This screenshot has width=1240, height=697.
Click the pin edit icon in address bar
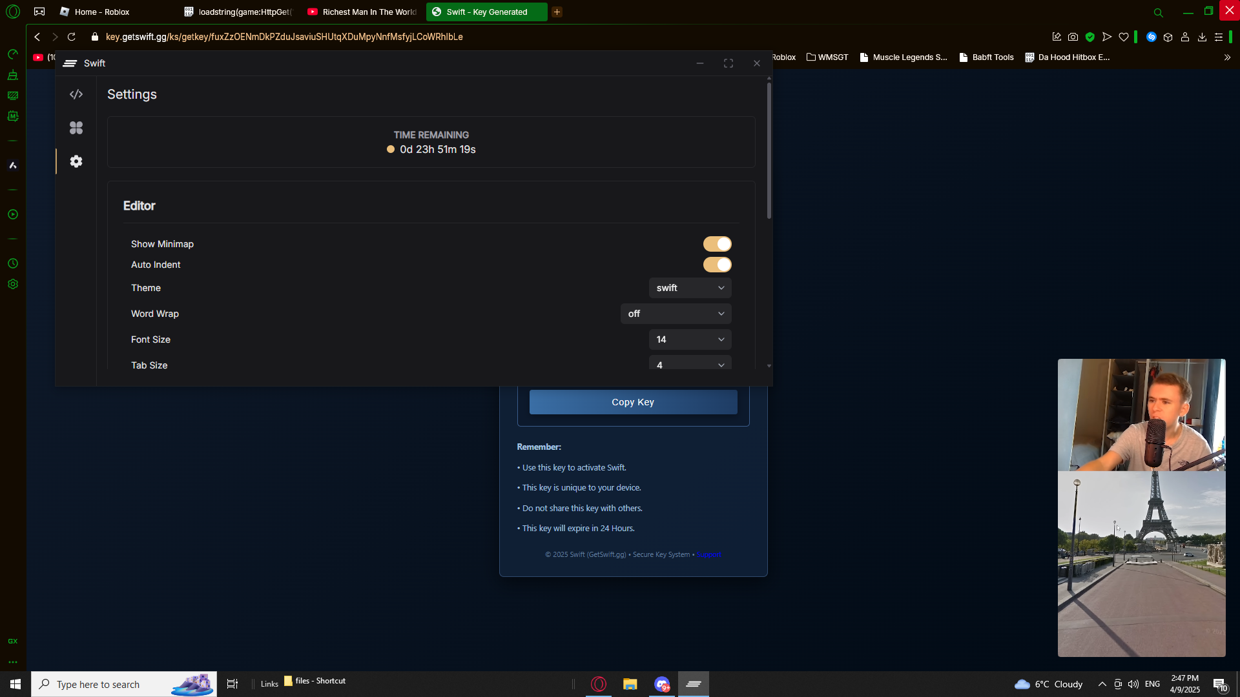point(1057,37)
